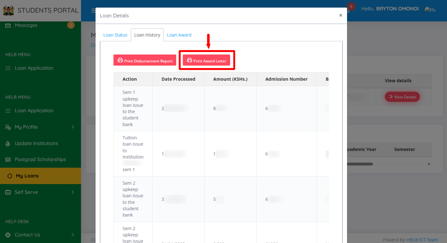This screenshot has height=243, width=447.
Task: Click 'Tuition loan issue to institution' cell
Action: click(x=133, y=153)
